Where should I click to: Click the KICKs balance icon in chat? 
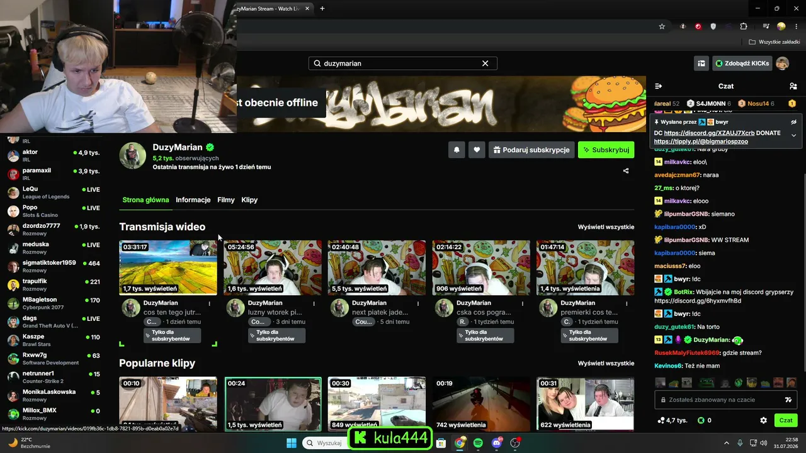point(705,420)
